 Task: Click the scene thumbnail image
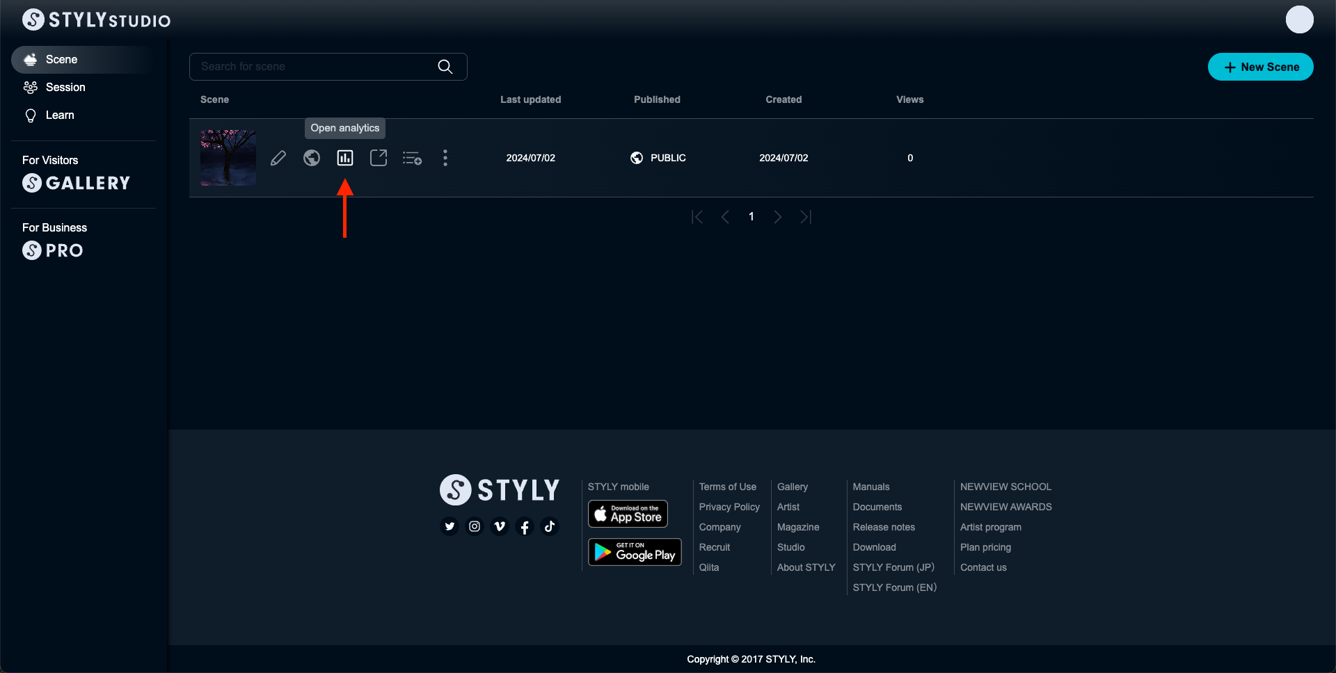click(x=228, y=158)
